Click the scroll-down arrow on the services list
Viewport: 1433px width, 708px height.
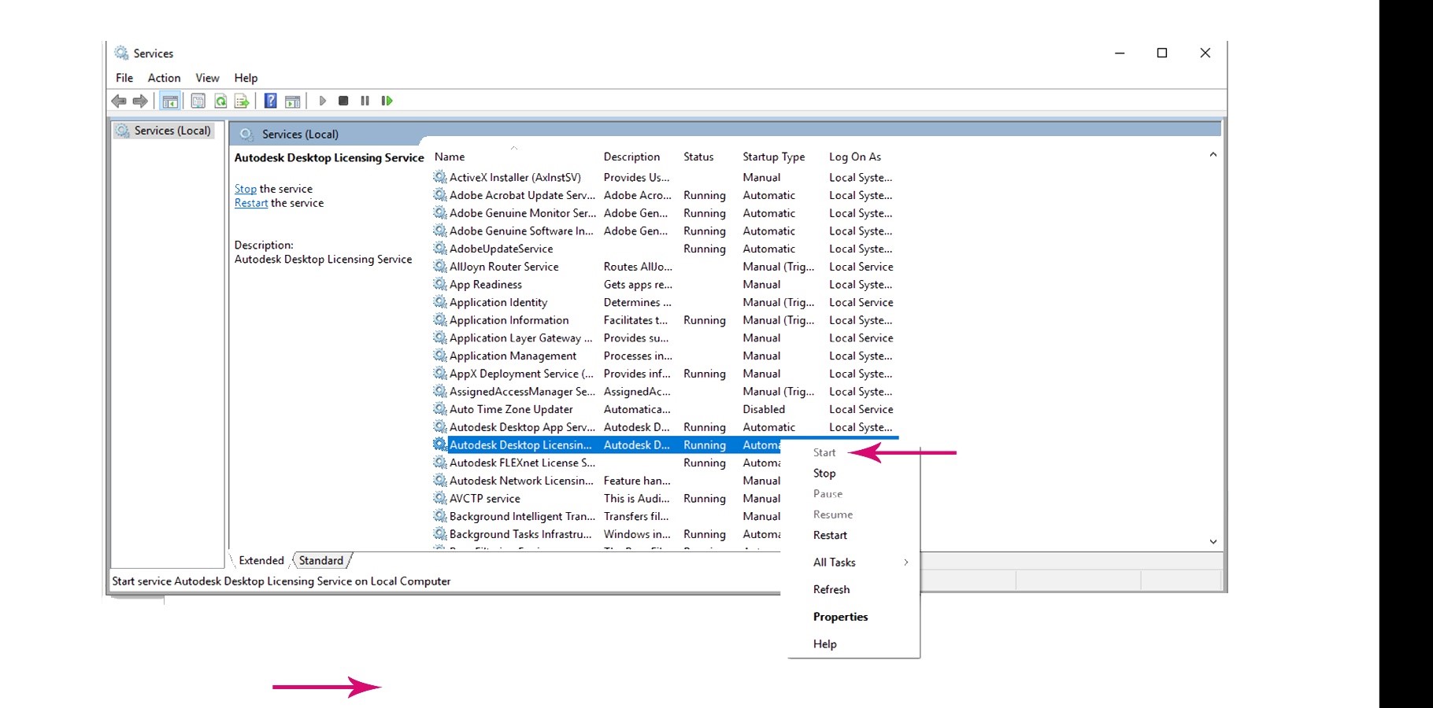coord(1213,541)
